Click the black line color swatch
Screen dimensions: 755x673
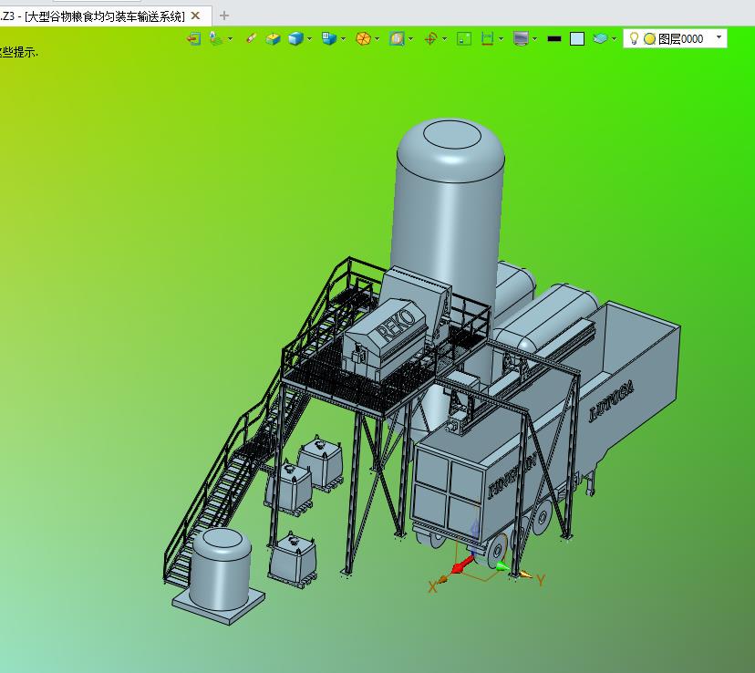[554, 39]
